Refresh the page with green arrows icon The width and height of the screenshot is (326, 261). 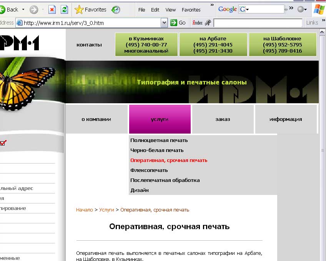pos(64,10)
